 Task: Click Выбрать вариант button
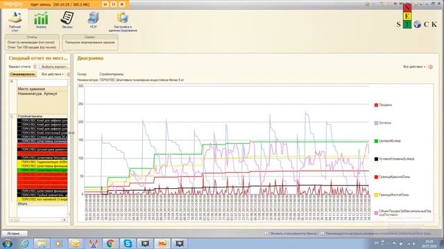54,66
